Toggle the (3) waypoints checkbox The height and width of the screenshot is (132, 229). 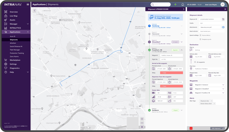(x=195, y=62)
